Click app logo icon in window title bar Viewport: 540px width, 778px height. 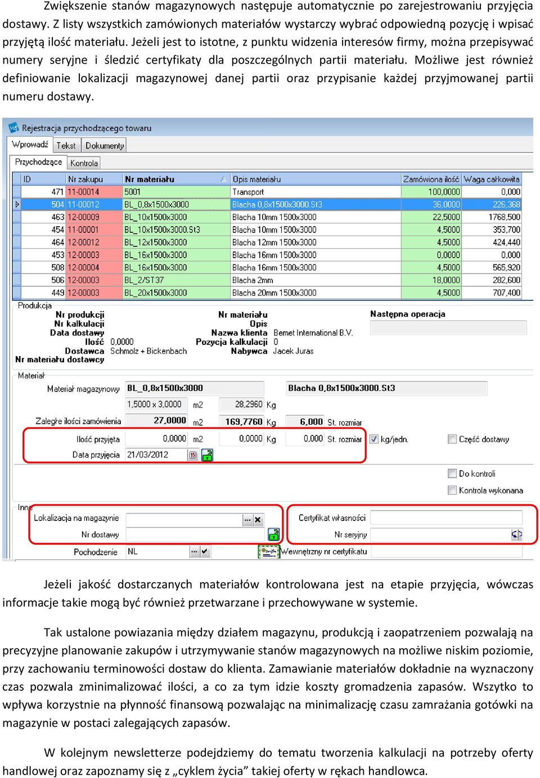13,128
